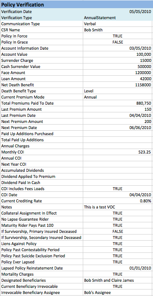Select the Death Benefit Type Level cell
This screenshot has width=153, height=296.
click(x=118, y=91)
